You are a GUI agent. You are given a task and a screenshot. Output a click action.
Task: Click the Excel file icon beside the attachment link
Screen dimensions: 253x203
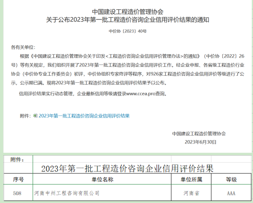[x=35, y=115]
